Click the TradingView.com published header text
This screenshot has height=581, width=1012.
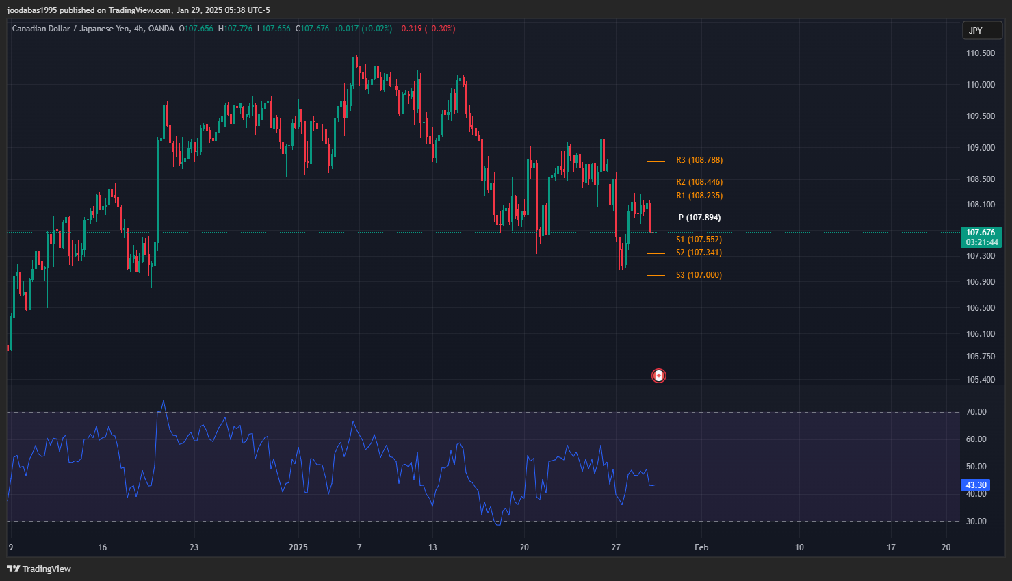[138, 10]
